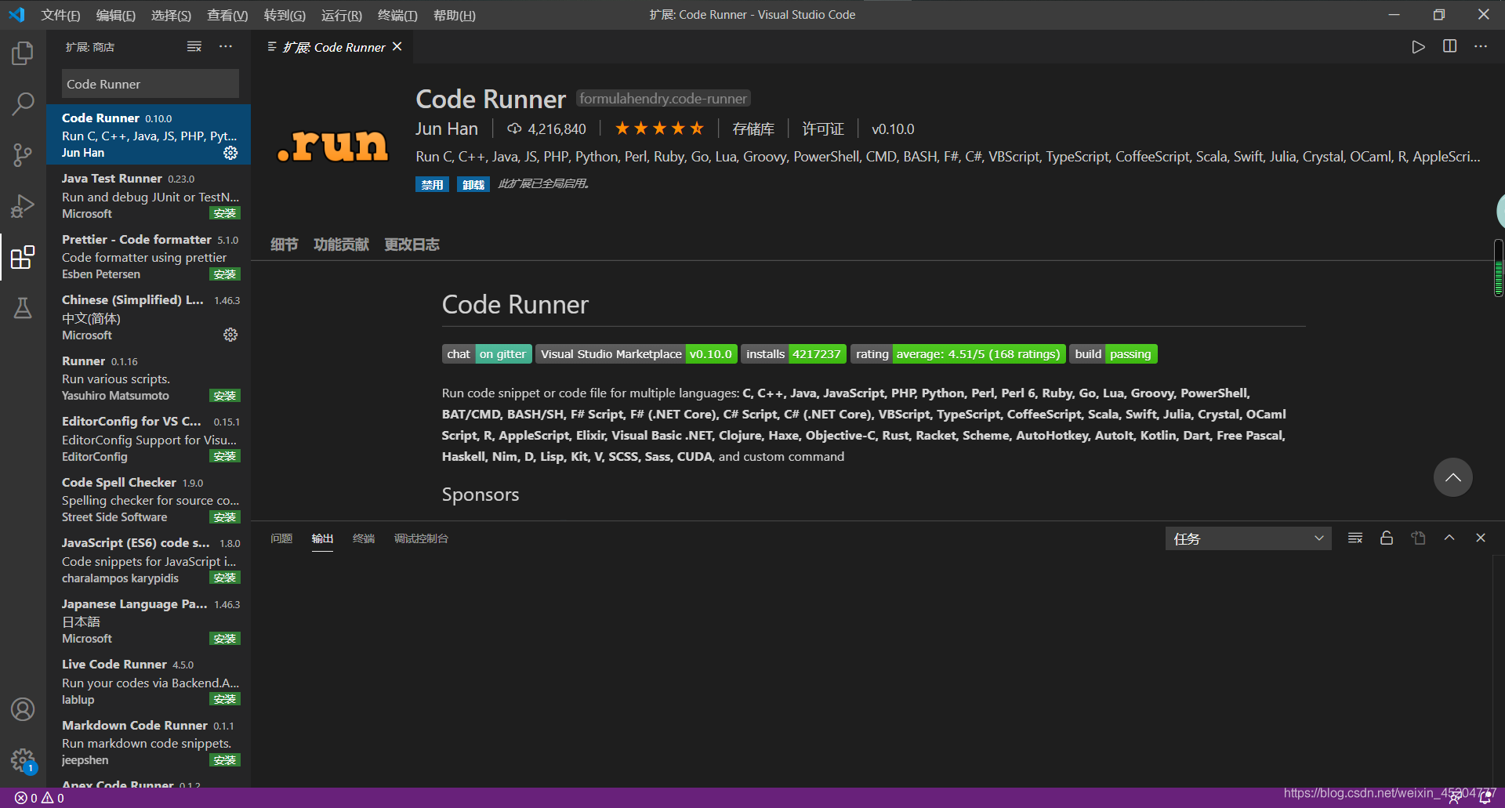Select Japanese Language Pack in list
This screenshot has width=1505, height=808.
click(149, 621)
